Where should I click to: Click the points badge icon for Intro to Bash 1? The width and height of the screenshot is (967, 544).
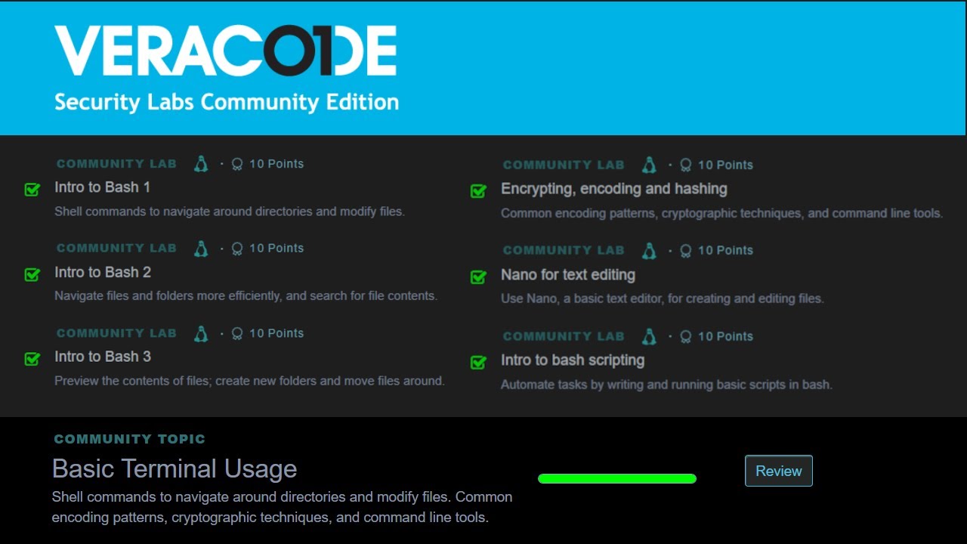(x=237, y=164)
